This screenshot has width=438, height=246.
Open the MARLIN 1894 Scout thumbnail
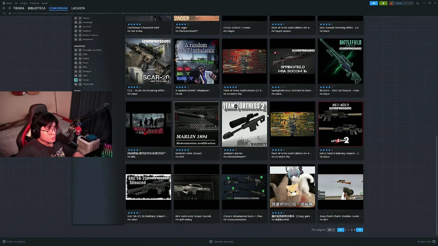[196, 124]
